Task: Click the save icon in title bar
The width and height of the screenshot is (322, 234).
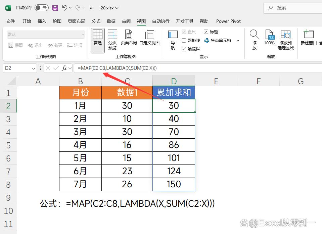Action: coord(55,8)
